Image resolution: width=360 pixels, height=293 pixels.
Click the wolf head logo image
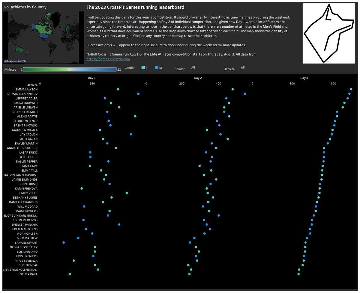click(328, 33)
